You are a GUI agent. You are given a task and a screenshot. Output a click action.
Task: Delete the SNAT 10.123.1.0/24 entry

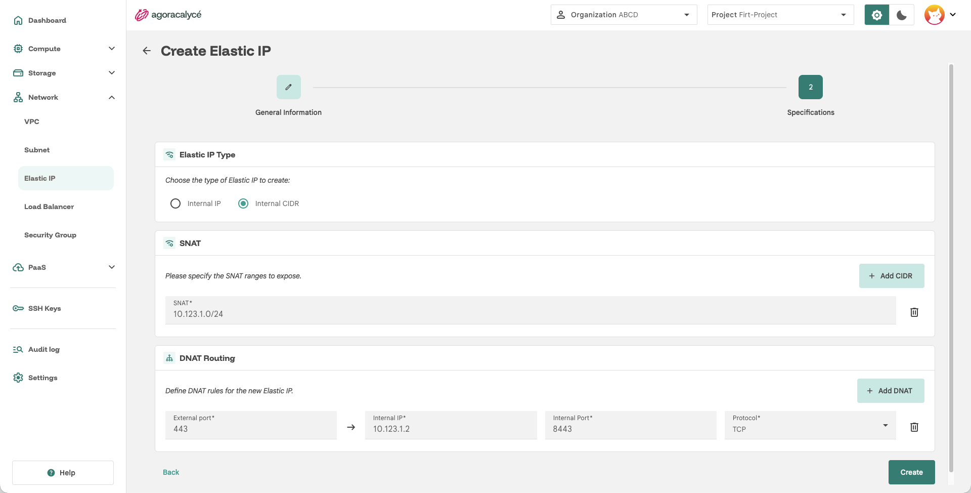point(914,312)
